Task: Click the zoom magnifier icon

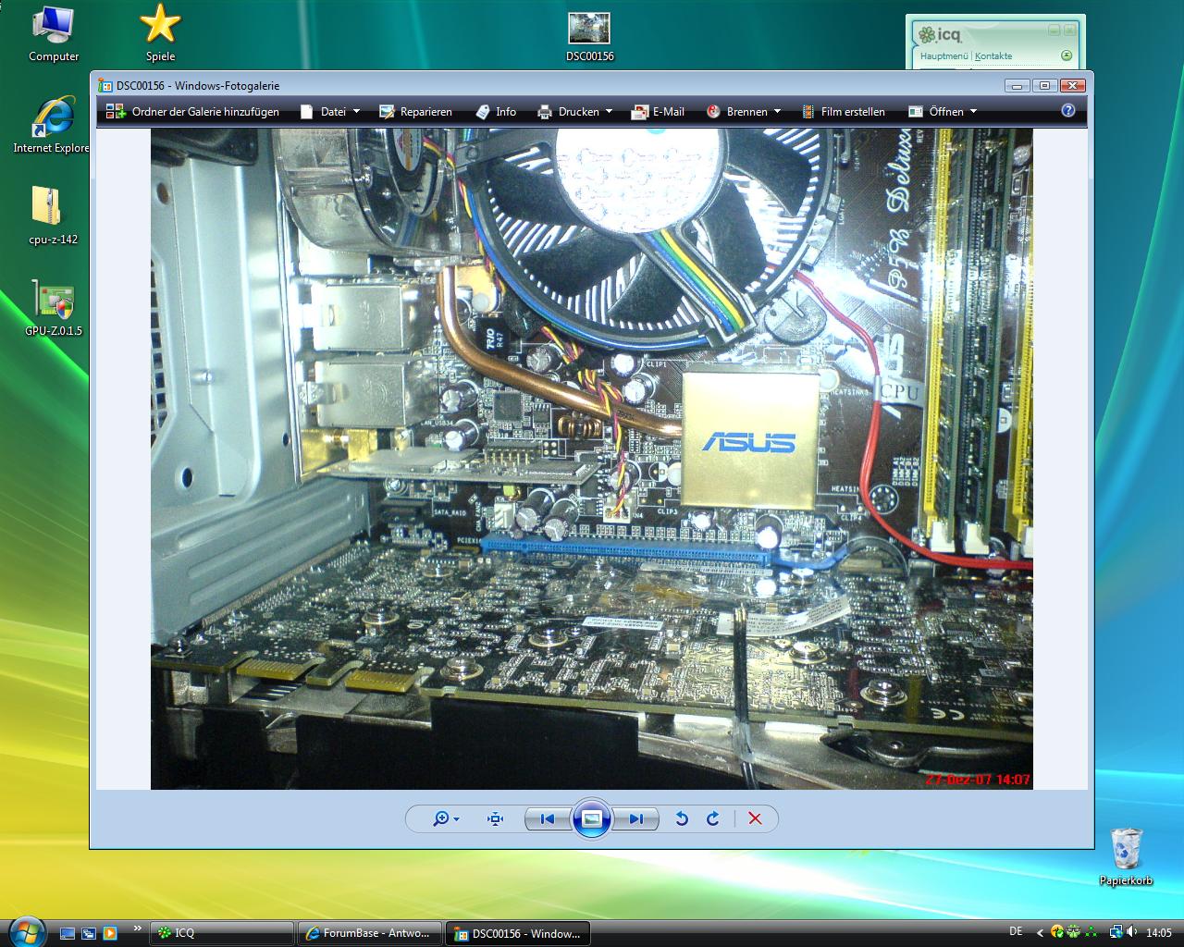Action: click(441, 818)
